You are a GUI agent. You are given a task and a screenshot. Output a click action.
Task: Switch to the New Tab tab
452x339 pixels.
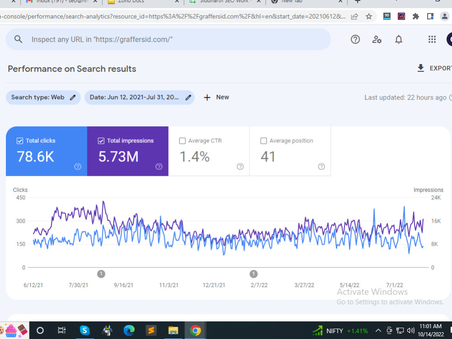(306, 1)
